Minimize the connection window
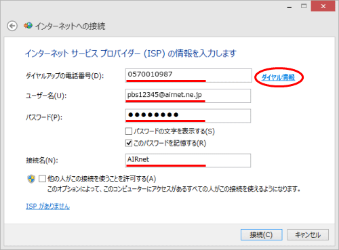 [x=290, y=7]
